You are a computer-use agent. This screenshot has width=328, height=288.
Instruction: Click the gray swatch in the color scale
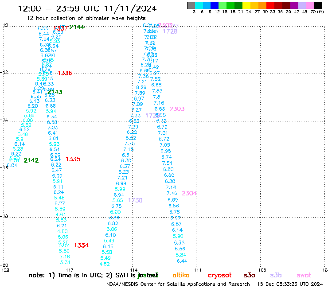pyautogui.click(x=191, y=5)
